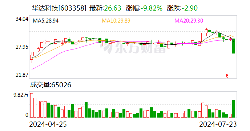Click the MA20:29.30 indicator label
This screenshot has width=250, height=131.
pos(189,21)
